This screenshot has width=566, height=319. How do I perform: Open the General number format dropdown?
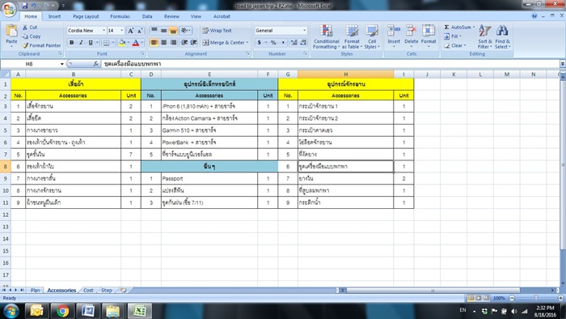pyautogui.click(x=304, y=31)
